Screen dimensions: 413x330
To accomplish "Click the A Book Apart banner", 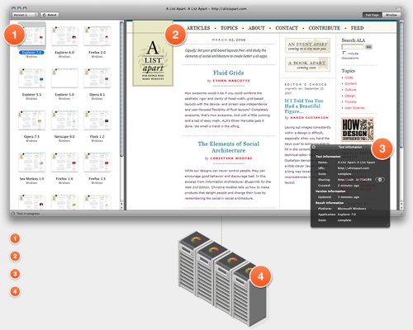I will pos(307,64).
